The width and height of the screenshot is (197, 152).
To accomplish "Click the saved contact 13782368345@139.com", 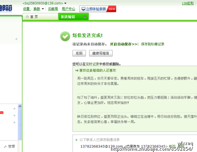I will point(102,146).
